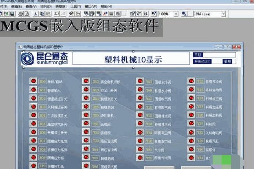The height and width of the screenshot is (169, 254).
Task: Select the Y02 开模阀 indicator lamp
Action: click(x=86, y=132)
